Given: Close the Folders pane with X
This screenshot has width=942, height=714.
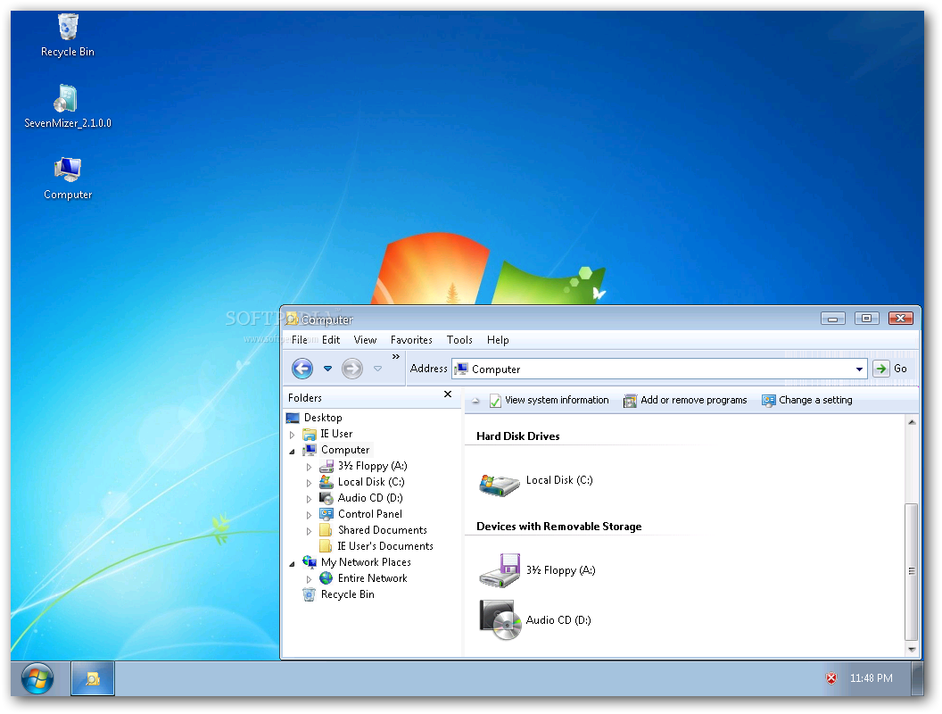Looking at the screenshot, I should coord(448,394).
